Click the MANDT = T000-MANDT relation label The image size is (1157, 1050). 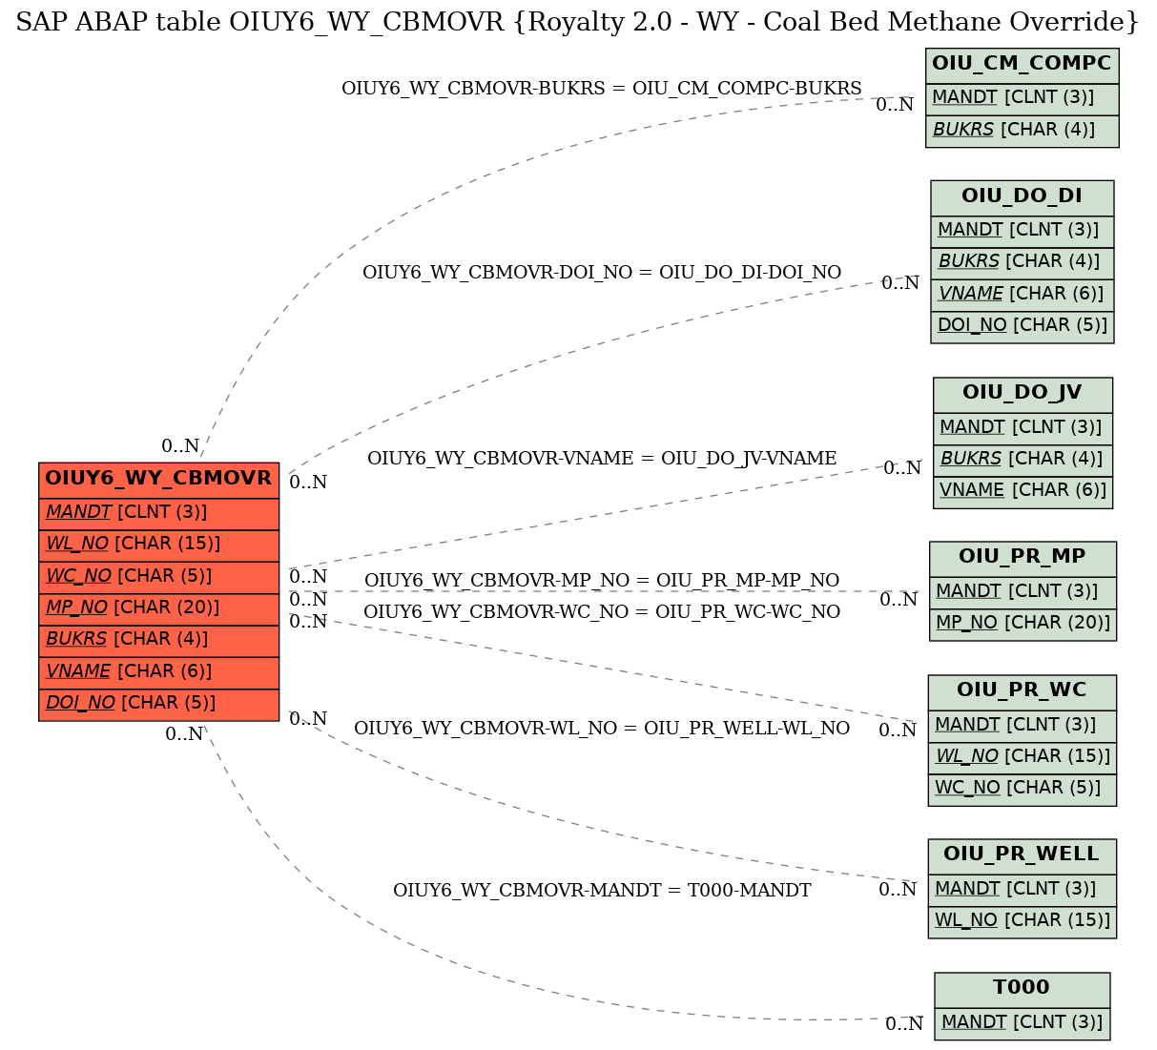[602, 891]
